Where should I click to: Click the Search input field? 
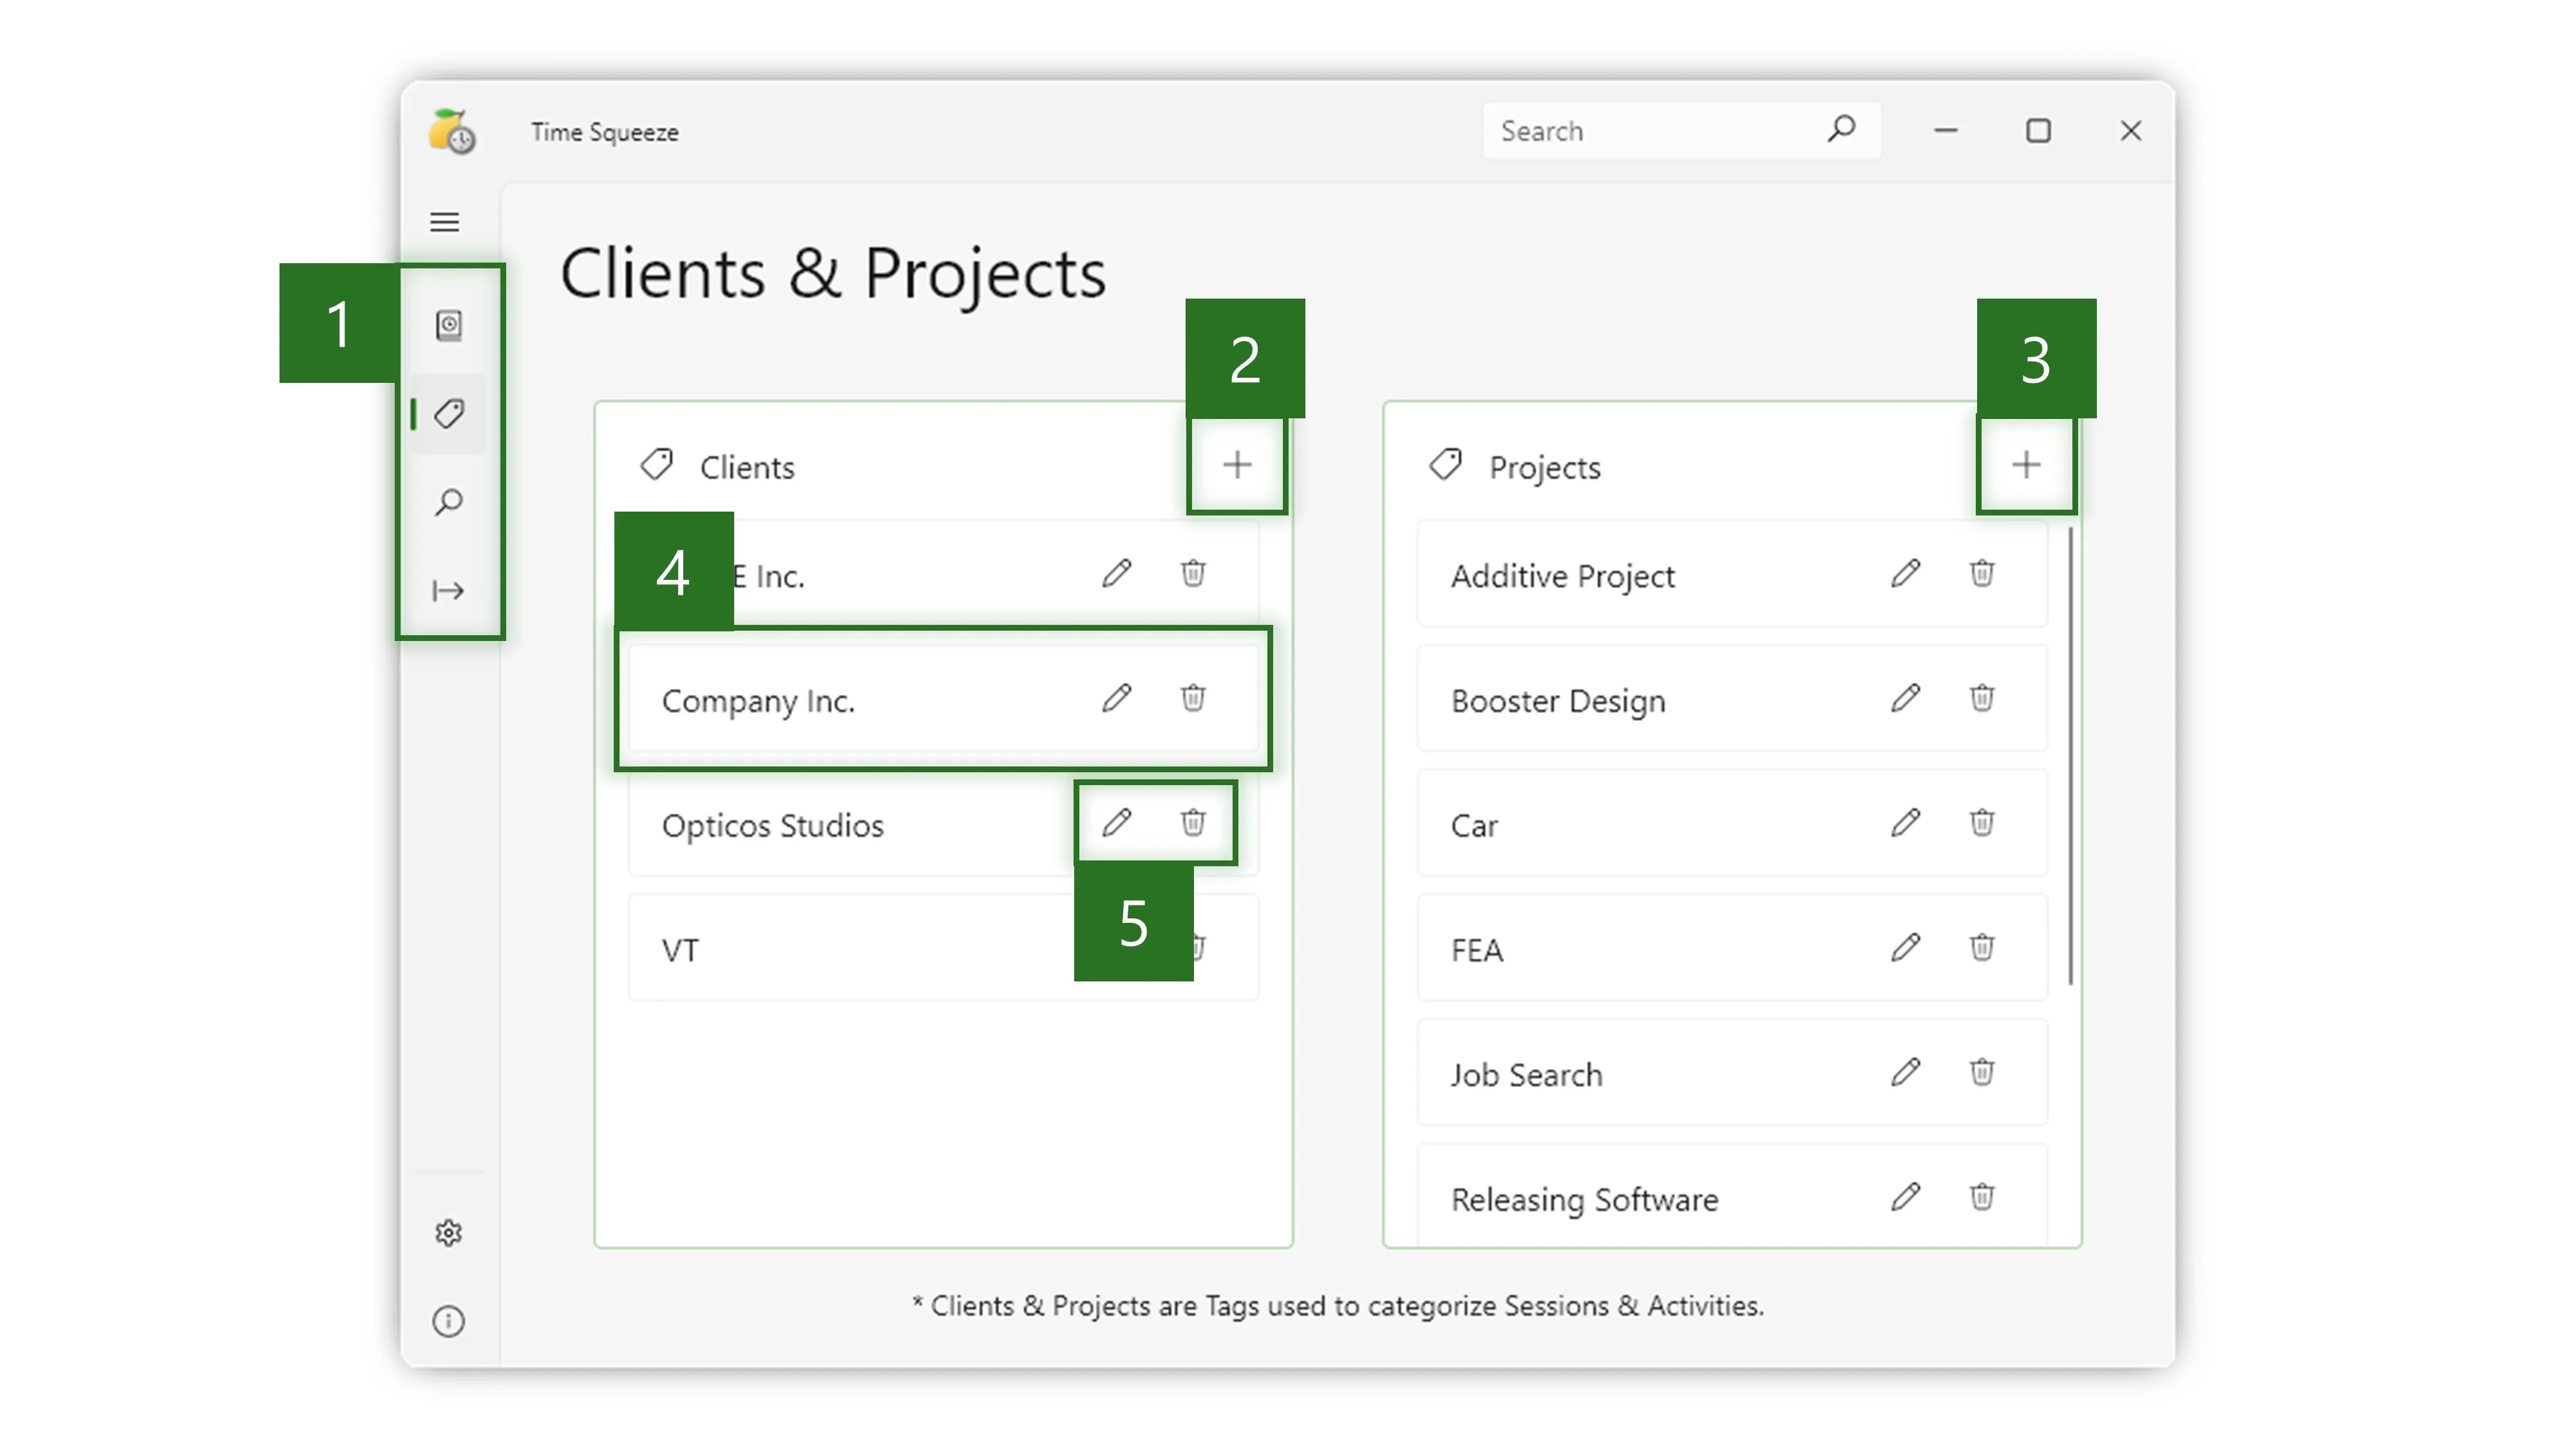point(1650,131)
